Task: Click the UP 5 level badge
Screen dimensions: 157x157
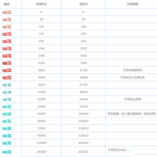Action: click(7, 41)
